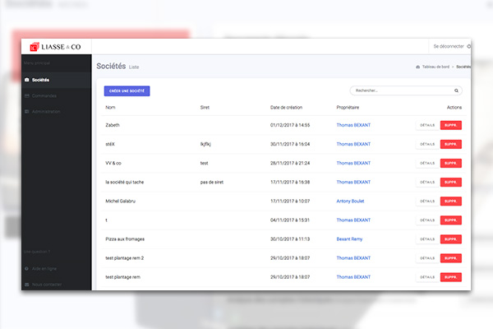The image size is (493, 329).
Task: Click the Date de création column header
Action: [286, 108]
